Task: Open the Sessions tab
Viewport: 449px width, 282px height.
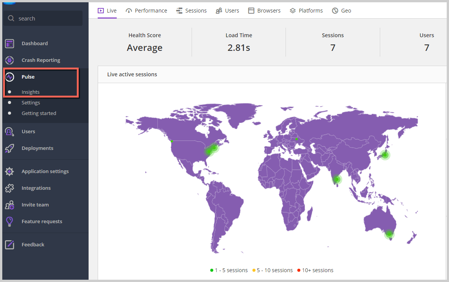Action: [x=192, y=11]
